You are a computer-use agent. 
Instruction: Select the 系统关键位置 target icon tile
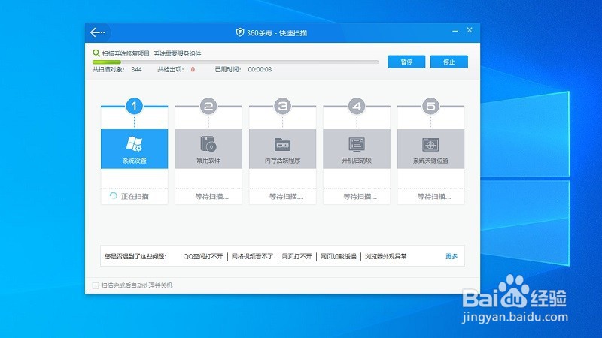[430, 149]
